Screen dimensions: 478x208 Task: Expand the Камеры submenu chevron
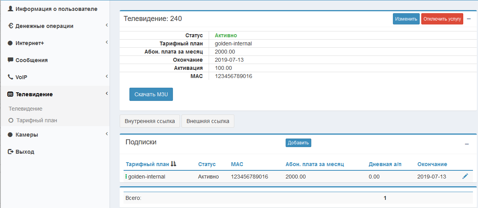point(106,134)
